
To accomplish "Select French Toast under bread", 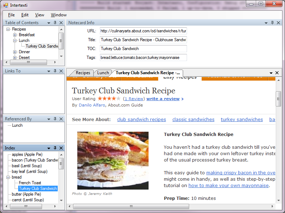I will (30, 183).
